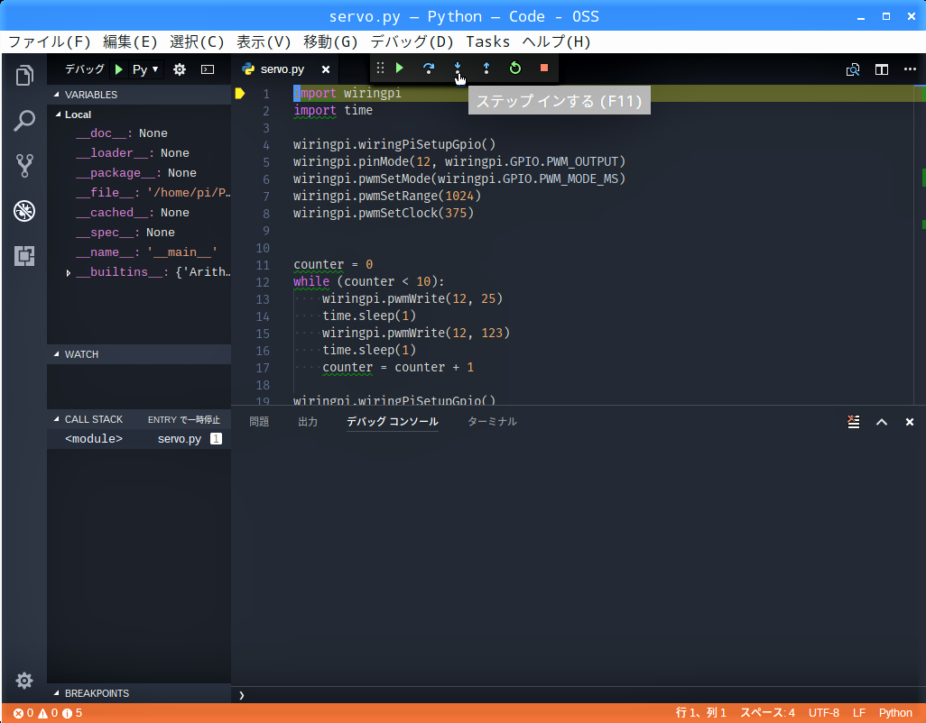Open the Extensions view icon
The height and width of the screenshot is (723, 926).
point(24,256)
